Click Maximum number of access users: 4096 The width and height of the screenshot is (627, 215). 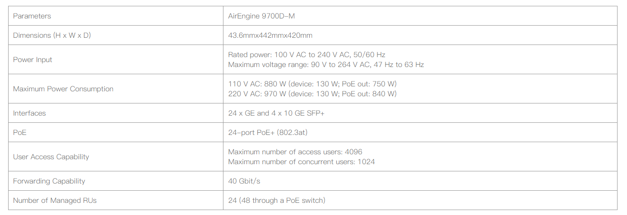tap(295, 152)
